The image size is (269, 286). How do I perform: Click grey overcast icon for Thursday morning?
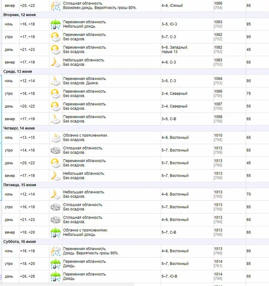(x=55, y=150)
